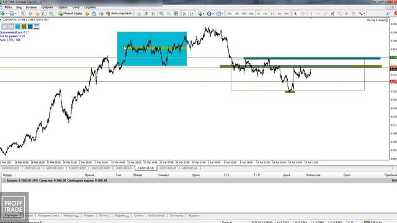Select the equidistant channel tool
This screenshot has width=397, height=223.
[x=332, y=14]
